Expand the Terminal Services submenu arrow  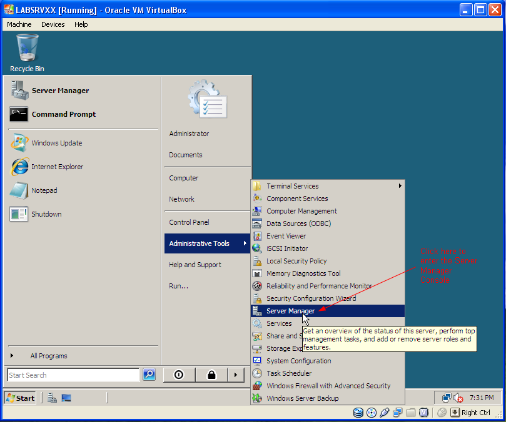click(400, 186)
